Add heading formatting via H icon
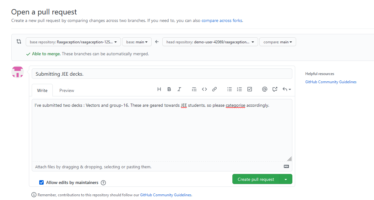Image resolution: width=374 pixels, height=200 pixels. [x=159, y=89]
